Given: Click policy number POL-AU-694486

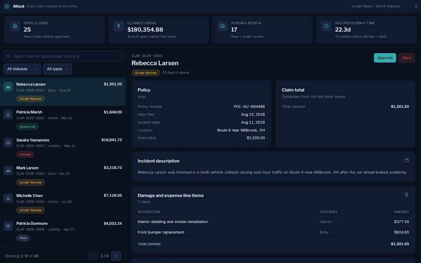Looking at the screenshot, I should [249, 107].
